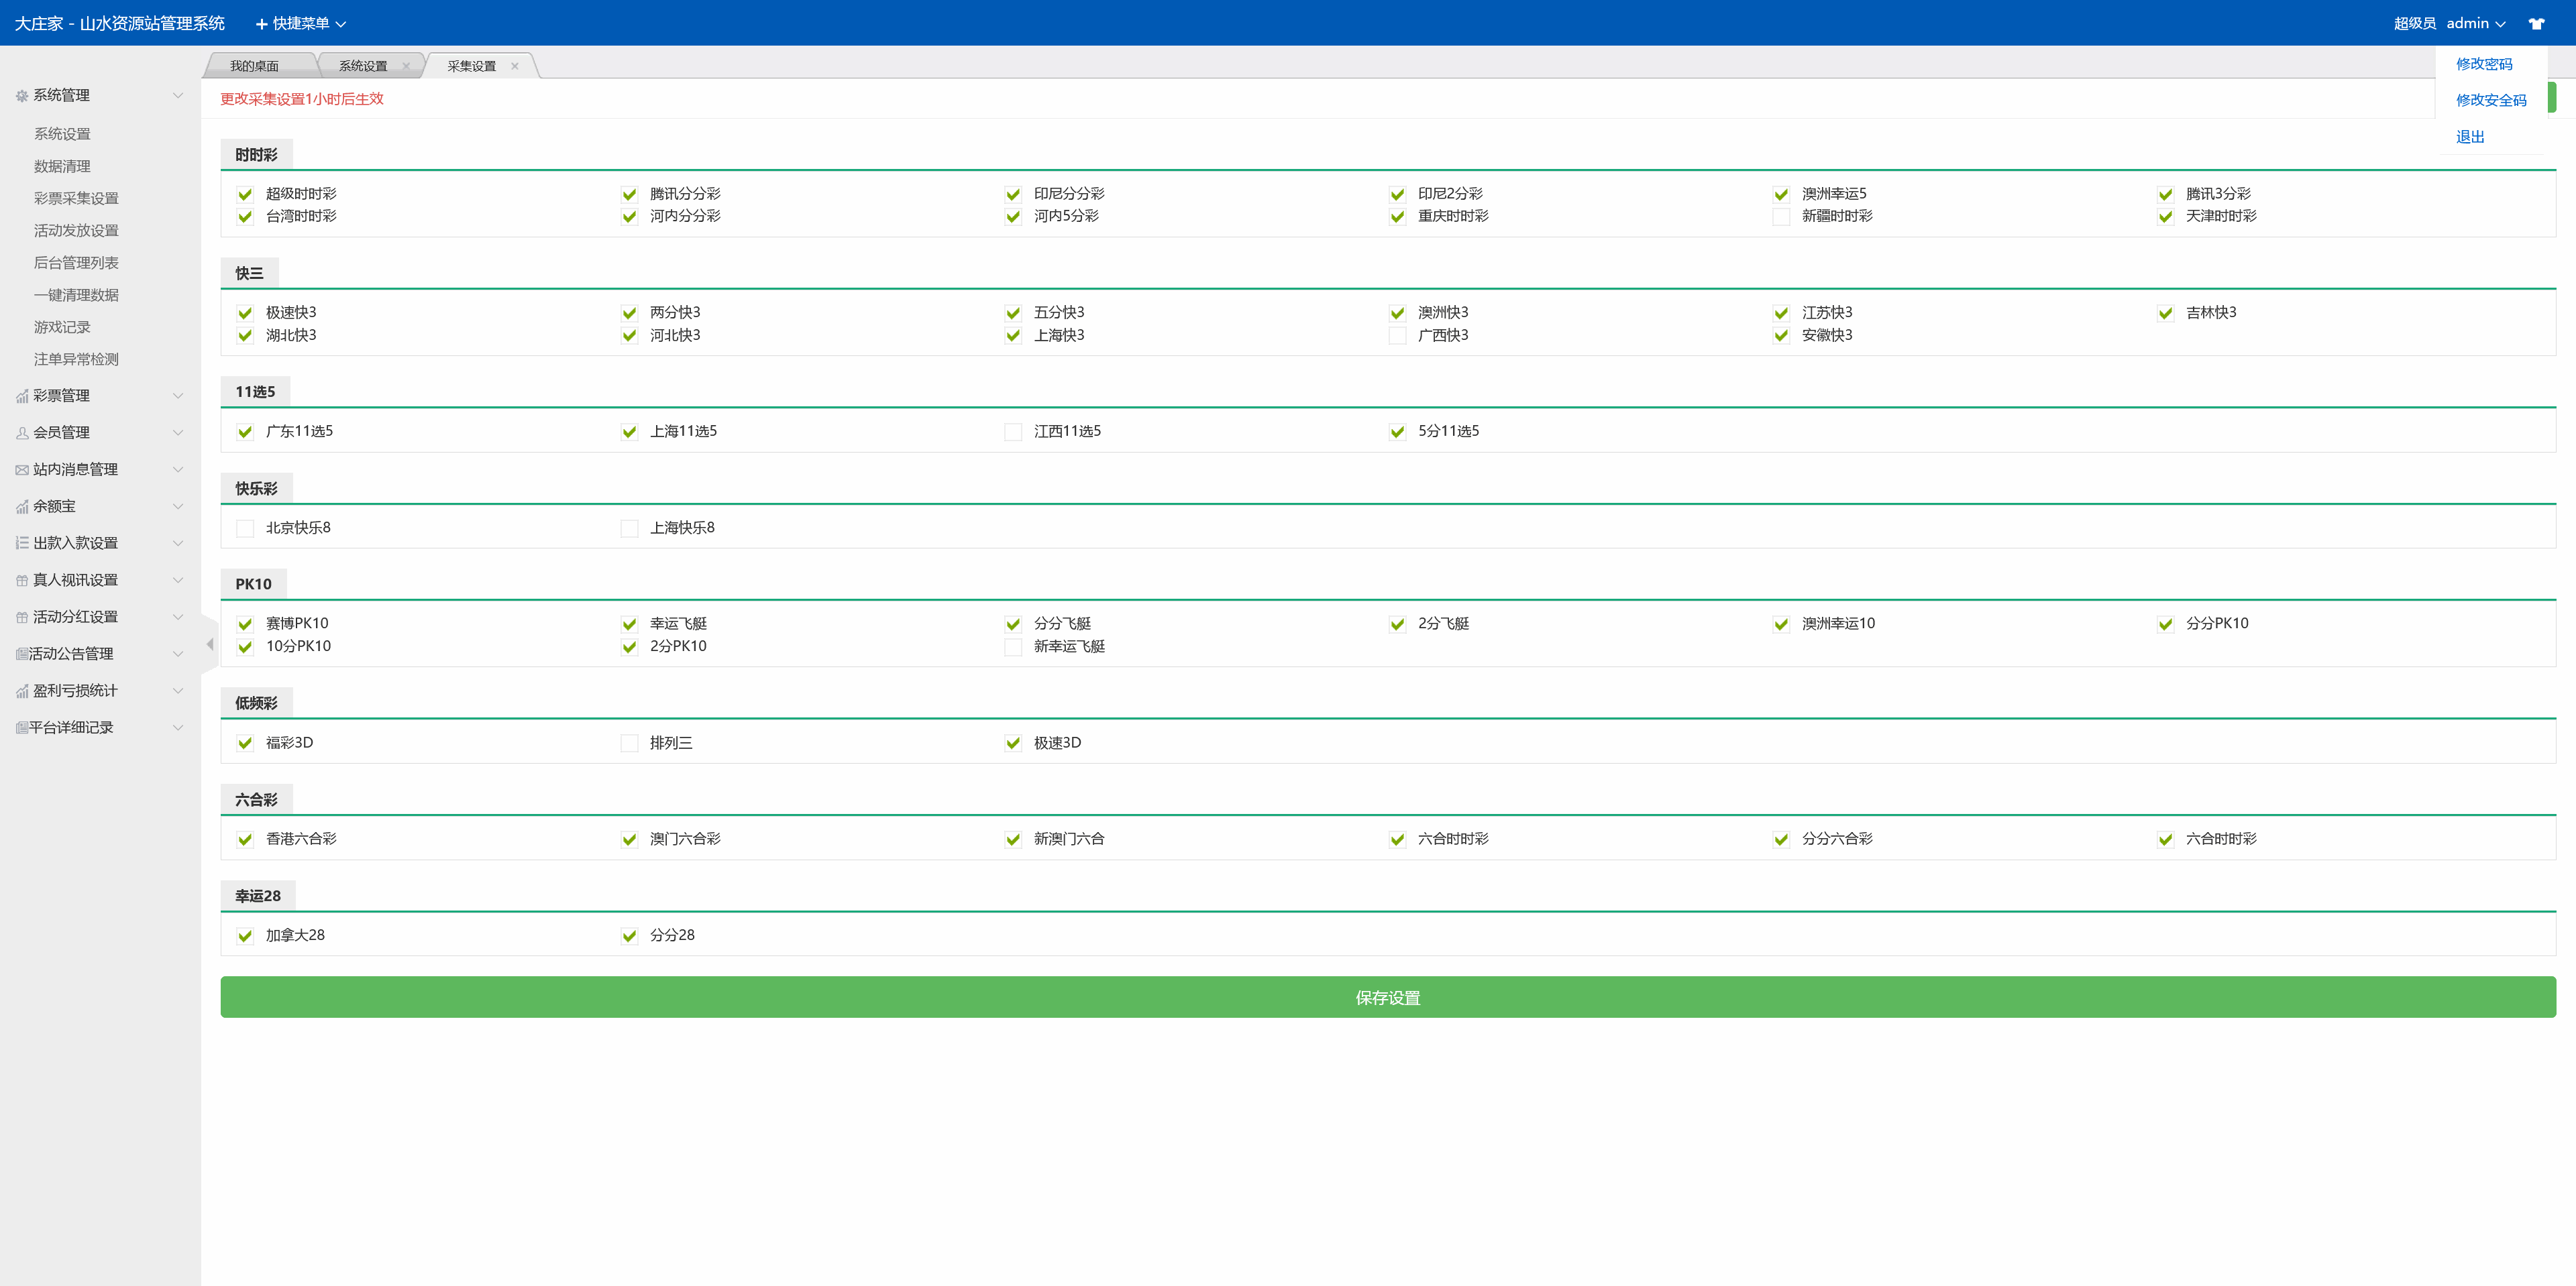
Task: Enable the 新疆时时彩 checkbox
Action: click(x=1781, y=217)
